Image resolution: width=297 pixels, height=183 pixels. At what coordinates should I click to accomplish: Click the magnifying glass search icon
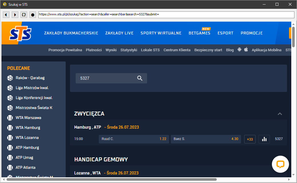140,78
